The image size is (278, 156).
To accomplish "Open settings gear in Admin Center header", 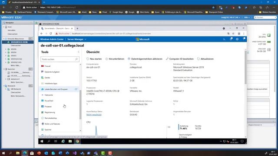I will (x=237, y=39).
